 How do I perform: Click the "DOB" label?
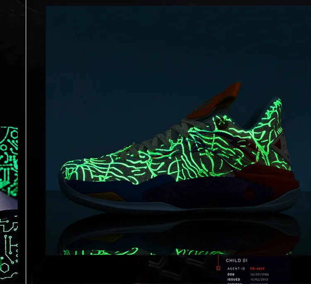[x=231, y=274]
